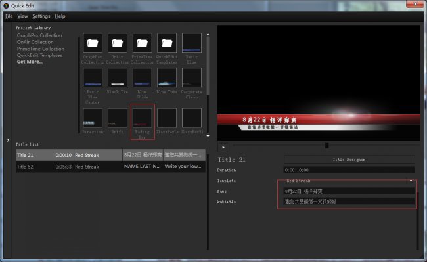This screenshot has height=262, width=427.
Task: Select the Black Tie template thumbnail
Action: click(x=118, y=77)
